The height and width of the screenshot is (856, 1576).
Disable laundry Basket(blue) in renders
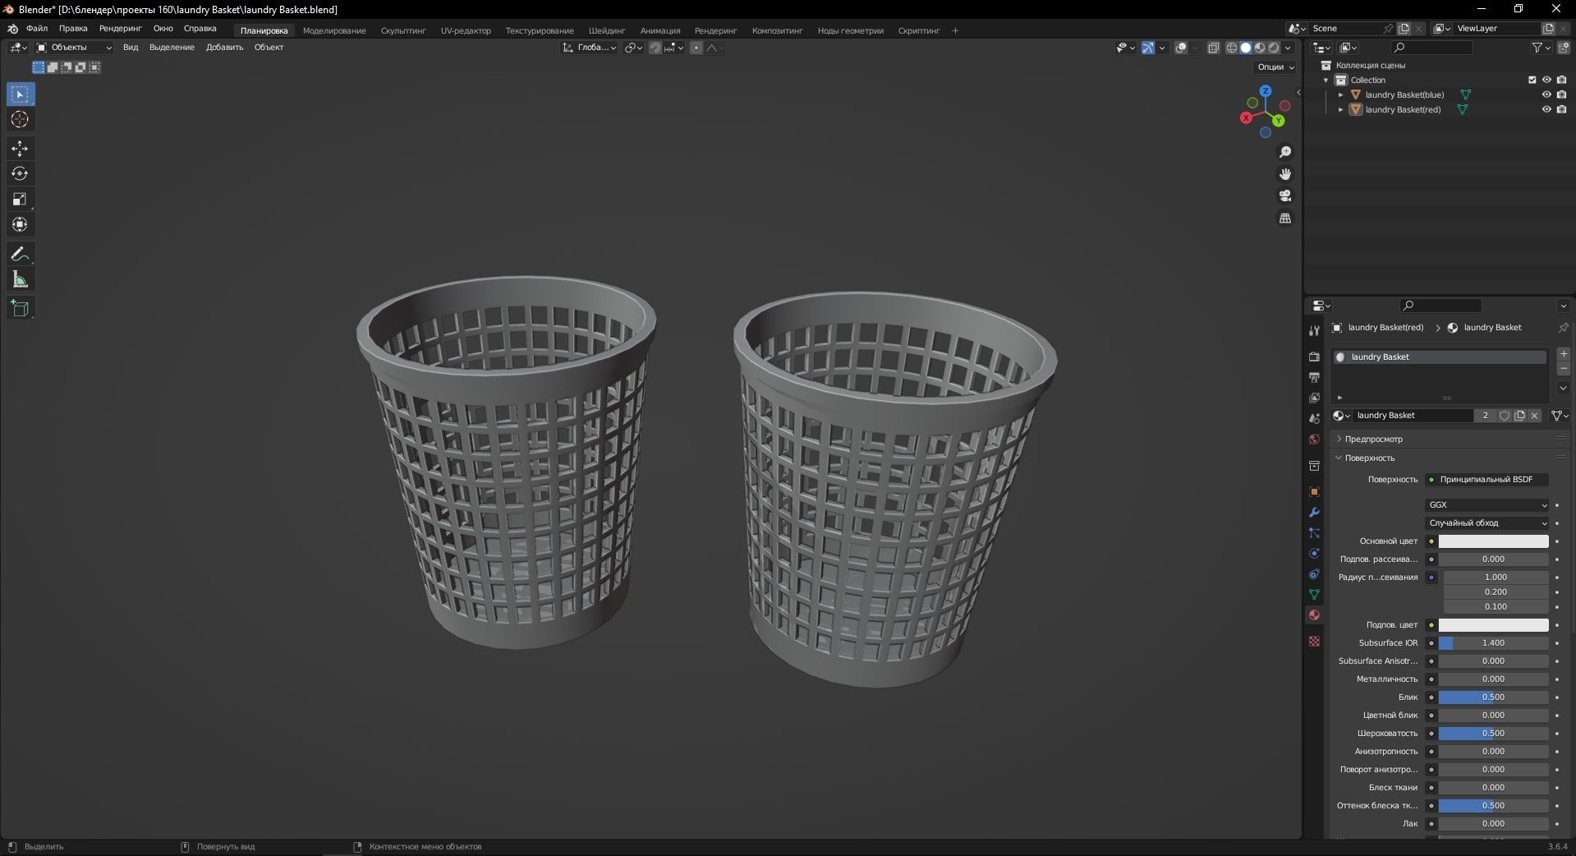tap(1561, 94)
